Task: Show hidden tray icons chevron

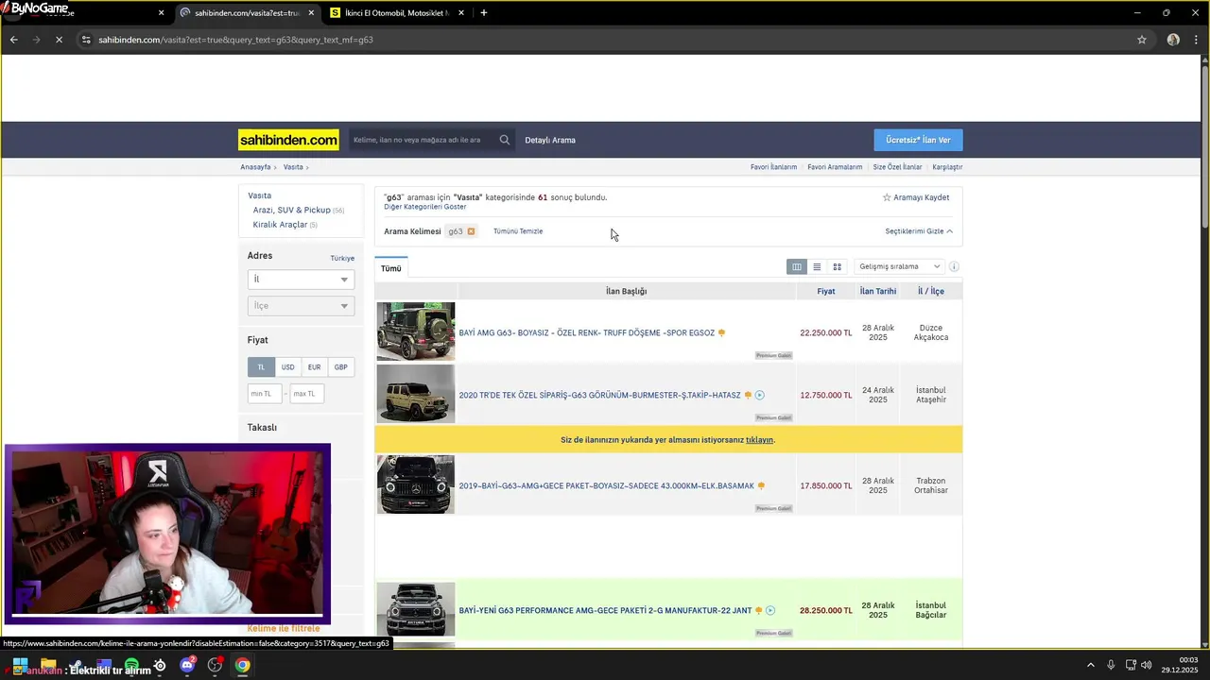Action: pos(1090,665)
